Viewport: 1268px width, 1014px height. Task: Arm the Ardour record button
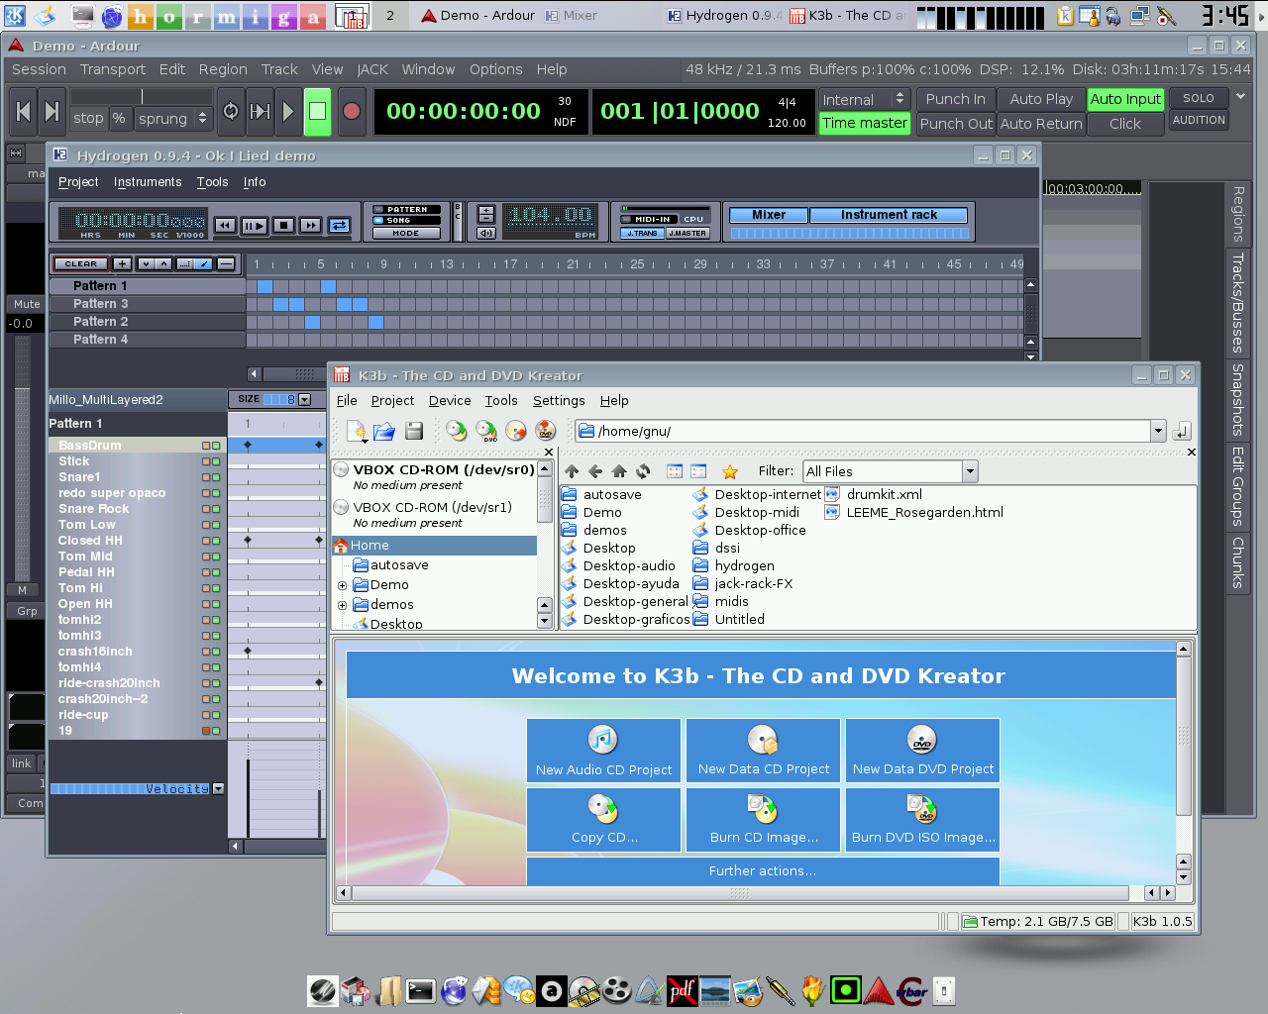click(352, 112)
